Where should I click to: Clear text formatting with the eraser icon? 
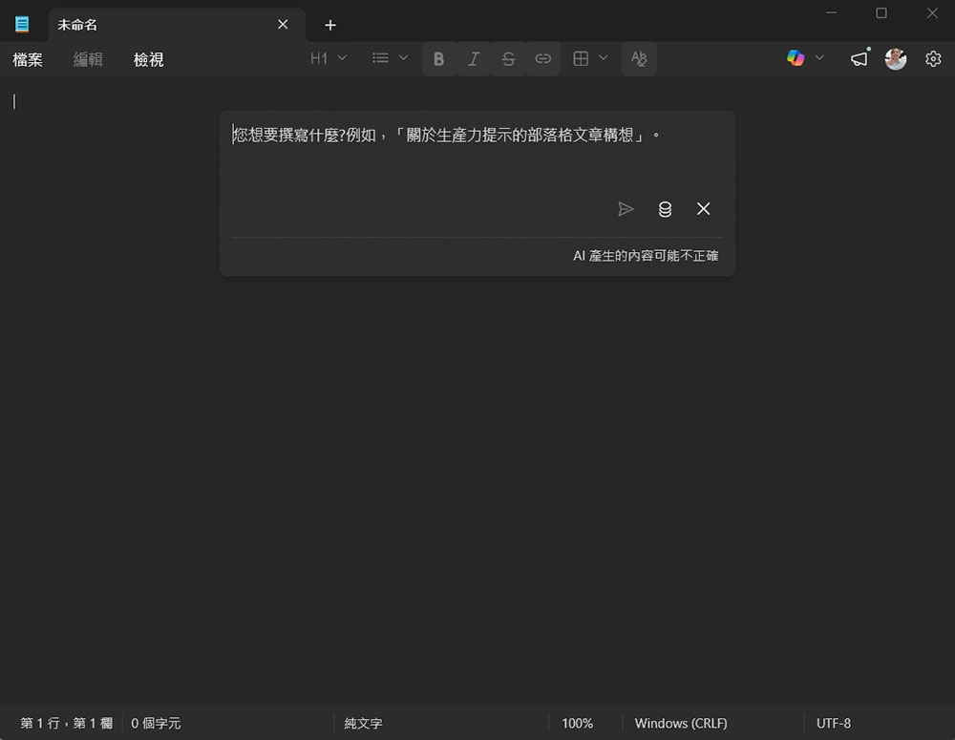pos(639,58)
